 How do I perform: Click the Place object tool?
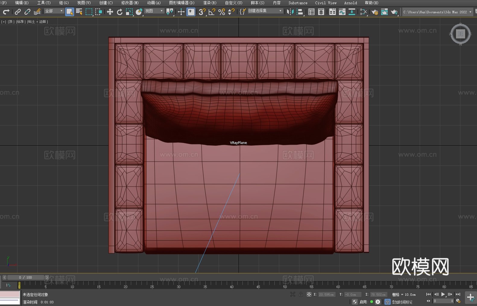[x=139, y=12]
